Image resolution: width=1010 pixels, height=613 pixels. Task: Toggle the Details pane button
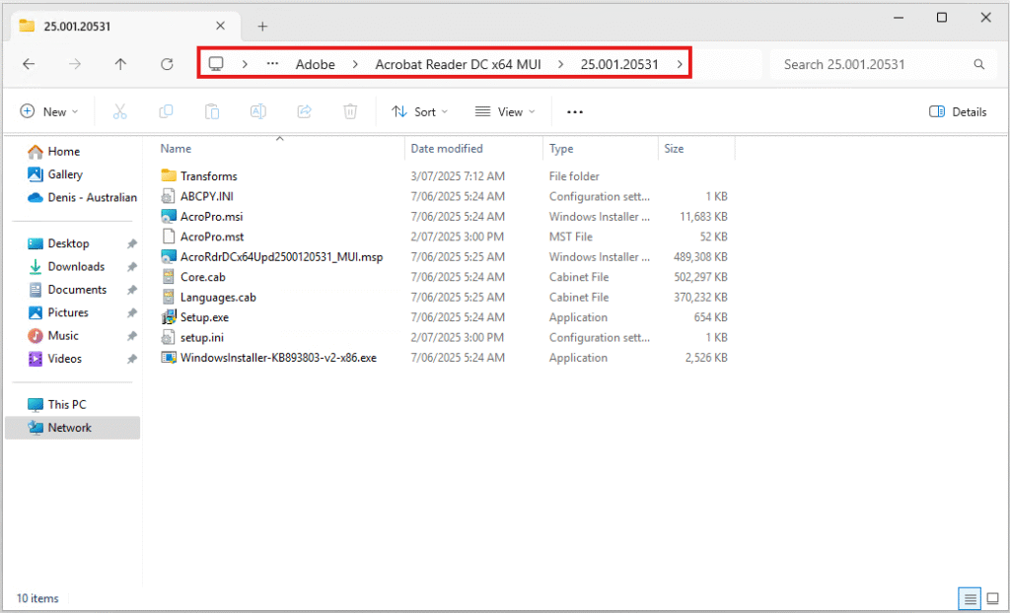click(957, 112)
